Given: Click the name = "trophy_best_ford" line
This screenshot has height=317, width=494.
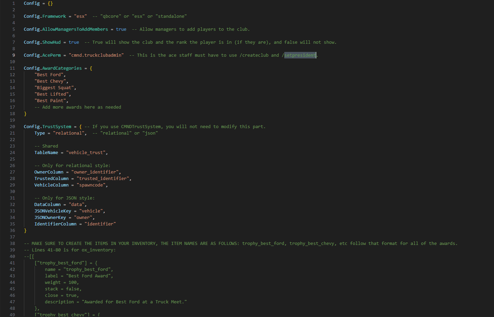Looking at the screenshot, I should (x=79, y=270).
